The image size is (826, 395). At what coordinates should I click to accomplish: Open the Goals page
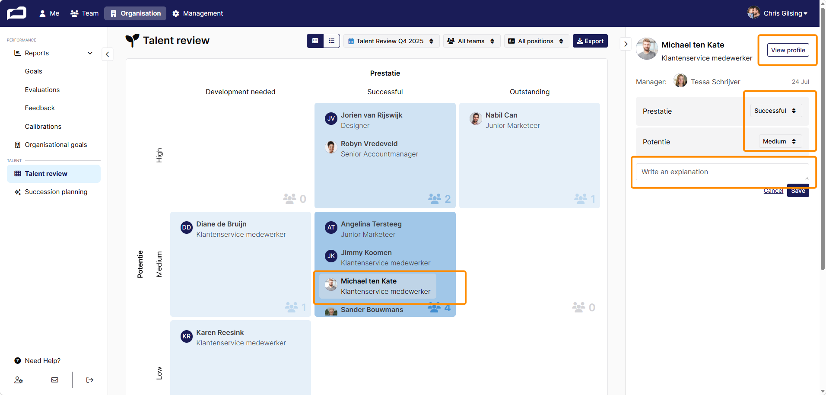(x=34, y=71)
